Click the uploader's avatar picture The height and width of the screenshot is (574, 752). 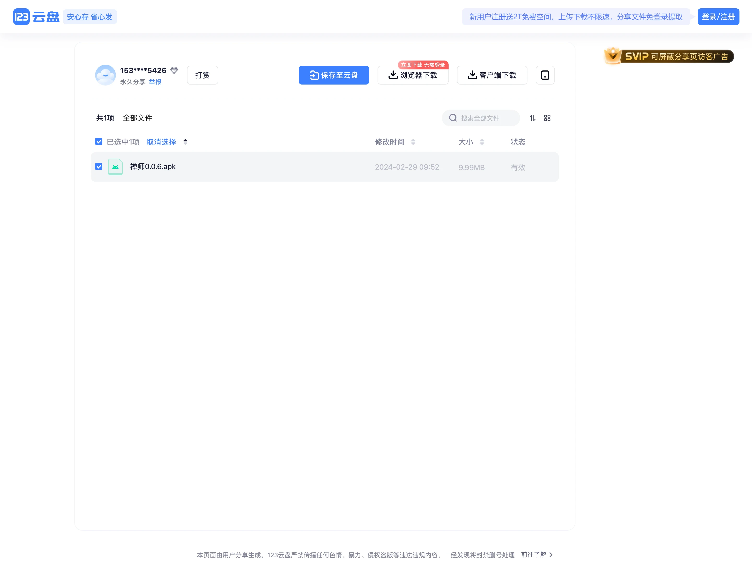tap(105, 75)
